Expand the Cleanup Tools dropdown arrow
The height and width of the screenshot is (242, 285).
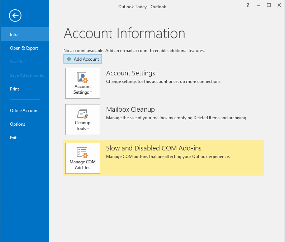click(88, 129)
